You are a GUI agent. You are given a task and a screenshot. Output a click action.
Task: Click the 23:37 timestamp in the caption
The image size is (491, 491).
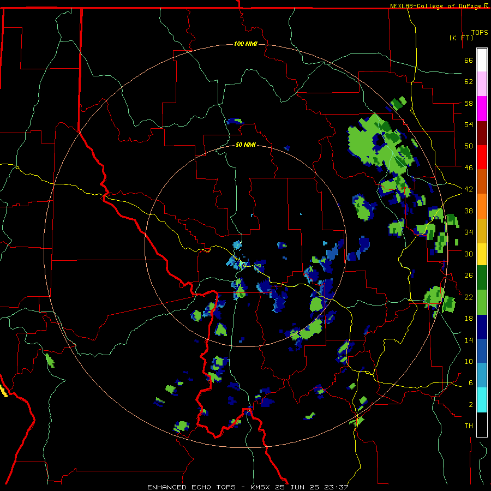pos(336,487)
